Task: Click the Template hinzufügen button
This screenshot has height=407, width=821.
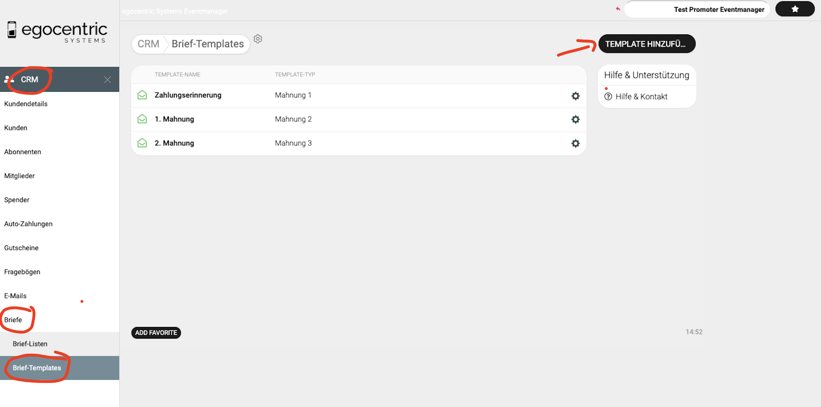Action: [x=646, y=44]
